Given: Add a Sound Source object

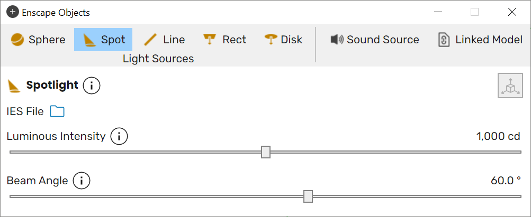Looking at the screenshot, I should pos(375,40).
